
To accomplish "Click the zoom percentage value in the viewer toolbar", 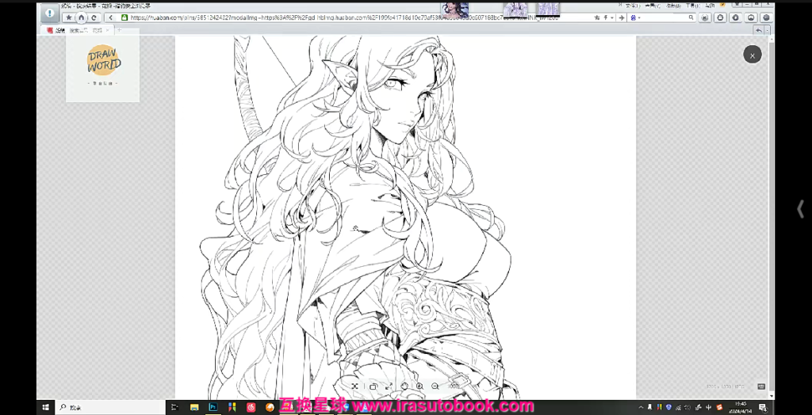I will [454, 386].
